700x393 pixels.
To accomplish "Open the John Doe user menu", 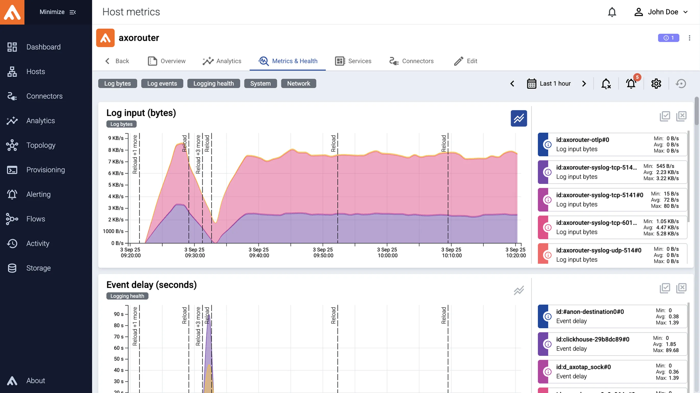I will [661, 12].
